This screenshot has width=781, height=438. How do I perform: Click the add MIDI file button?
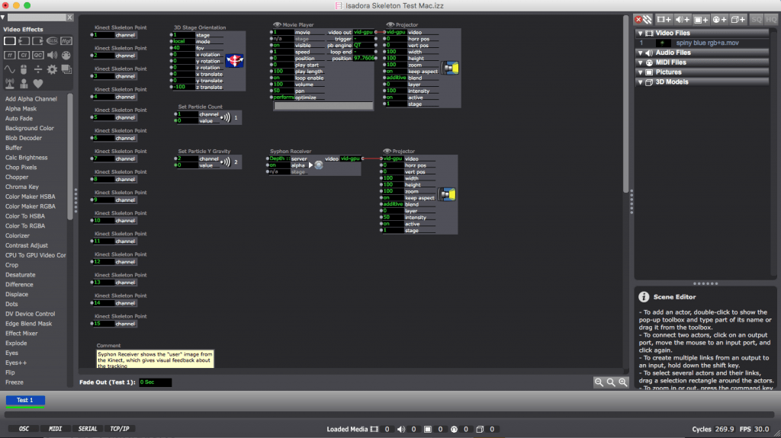coord(718,19)
